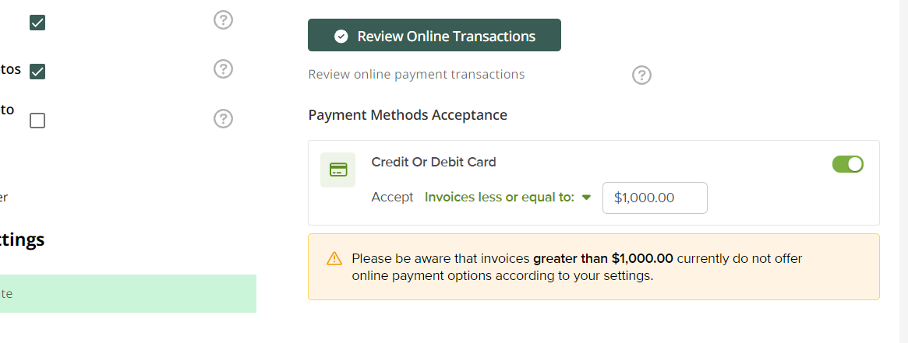Uncheck the topmost checked checkbox

click(x=37, y=23)
